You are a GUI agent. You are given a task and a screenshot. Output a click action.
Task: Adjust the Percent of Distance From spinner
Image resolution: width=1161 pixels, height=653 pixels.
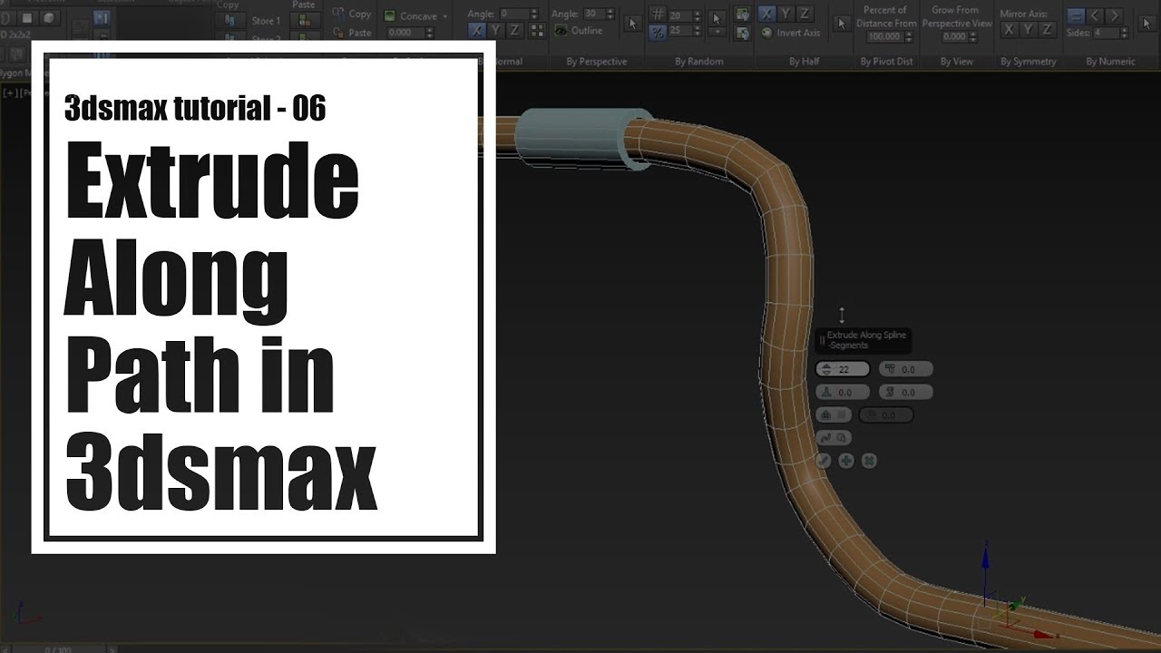(x=908, y=36)
